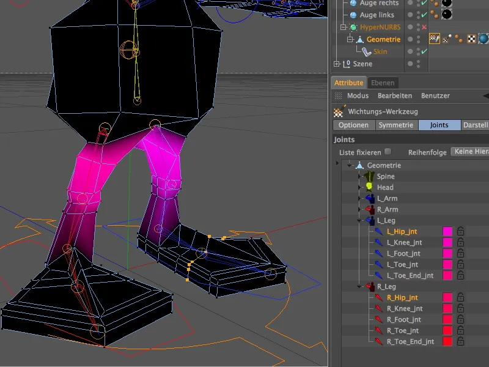Expand the Szene tree node
The image size is (489, 367).
coord(337,64)
